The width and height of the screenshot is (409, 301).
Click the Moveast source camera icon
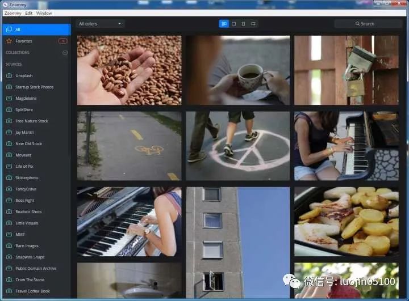[x=9, y=155]
